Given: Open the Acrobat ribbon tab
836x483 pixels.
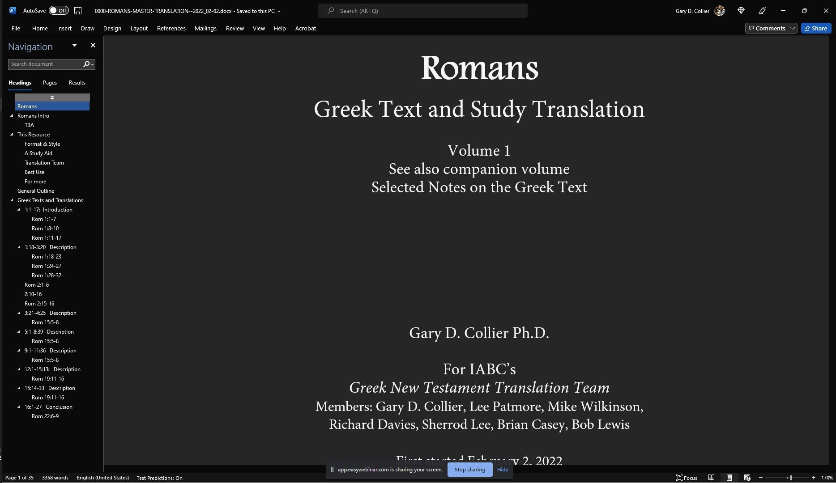Looking at the screenshot, I should point(306,28).
